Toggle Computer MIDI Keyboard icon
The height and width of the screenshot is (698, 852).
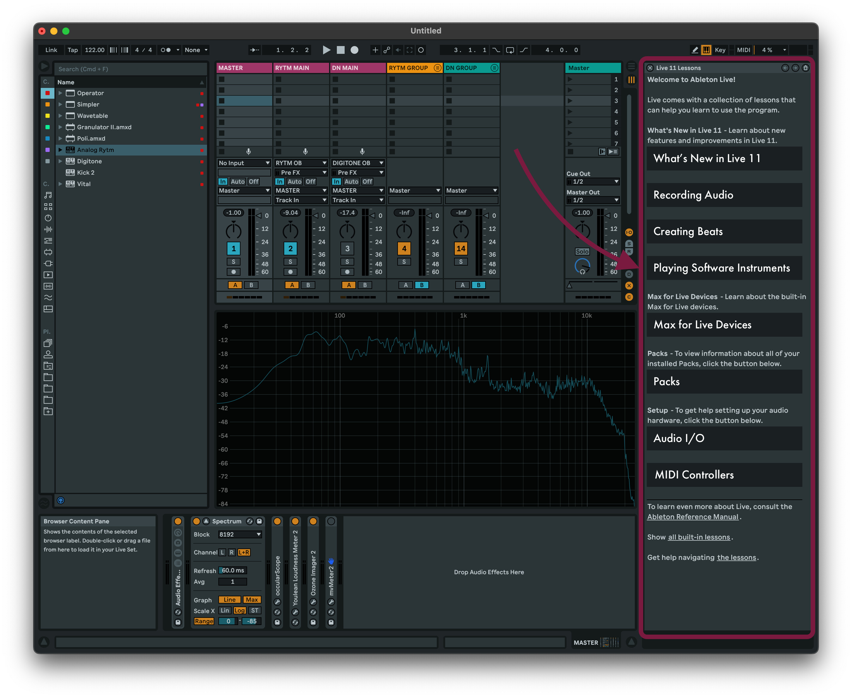[706, 50]
